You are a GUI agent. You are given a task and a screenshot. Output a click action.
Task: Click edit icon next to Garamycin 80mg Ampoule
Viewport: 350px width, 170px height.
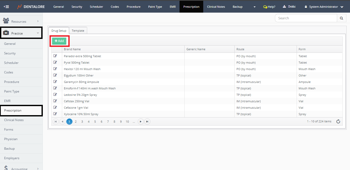click(55, 82)
